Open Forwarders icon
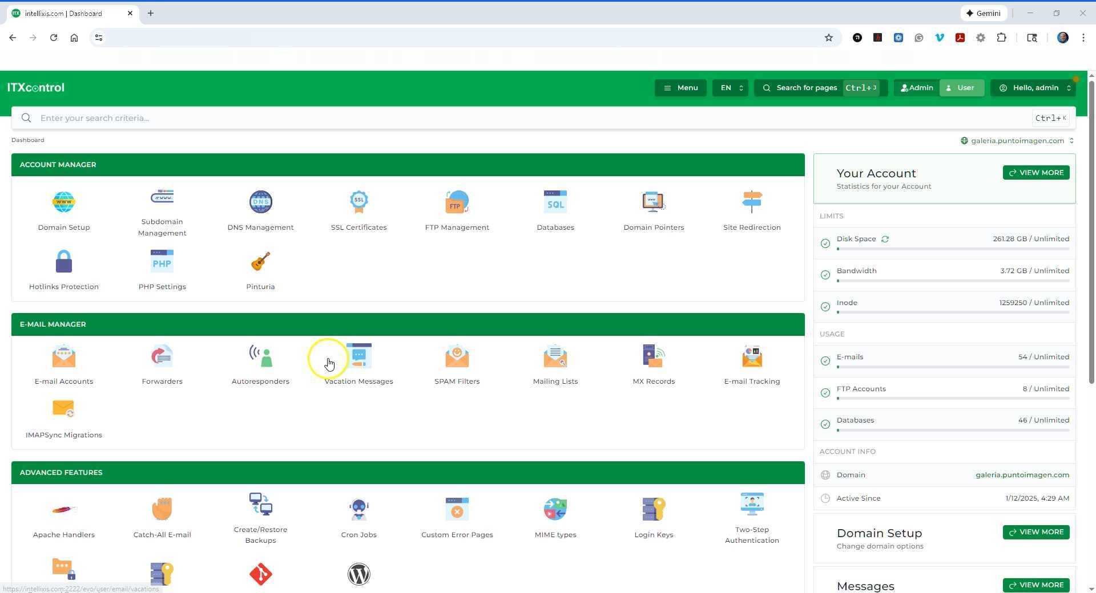The image size is (1096, 593). 162,356
